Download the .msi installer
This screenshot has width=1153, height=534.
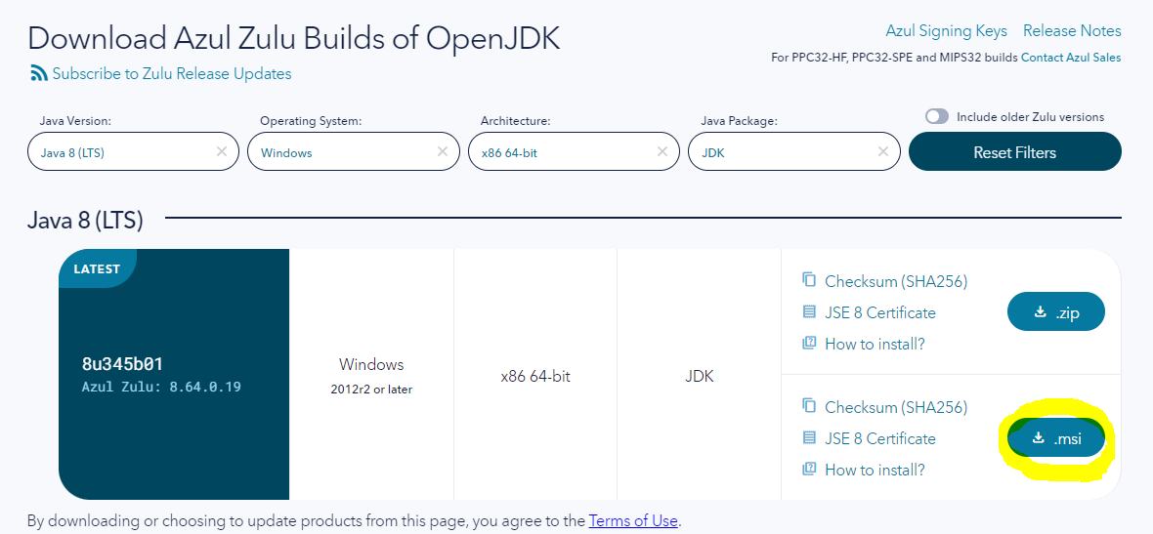[1056, 438]
